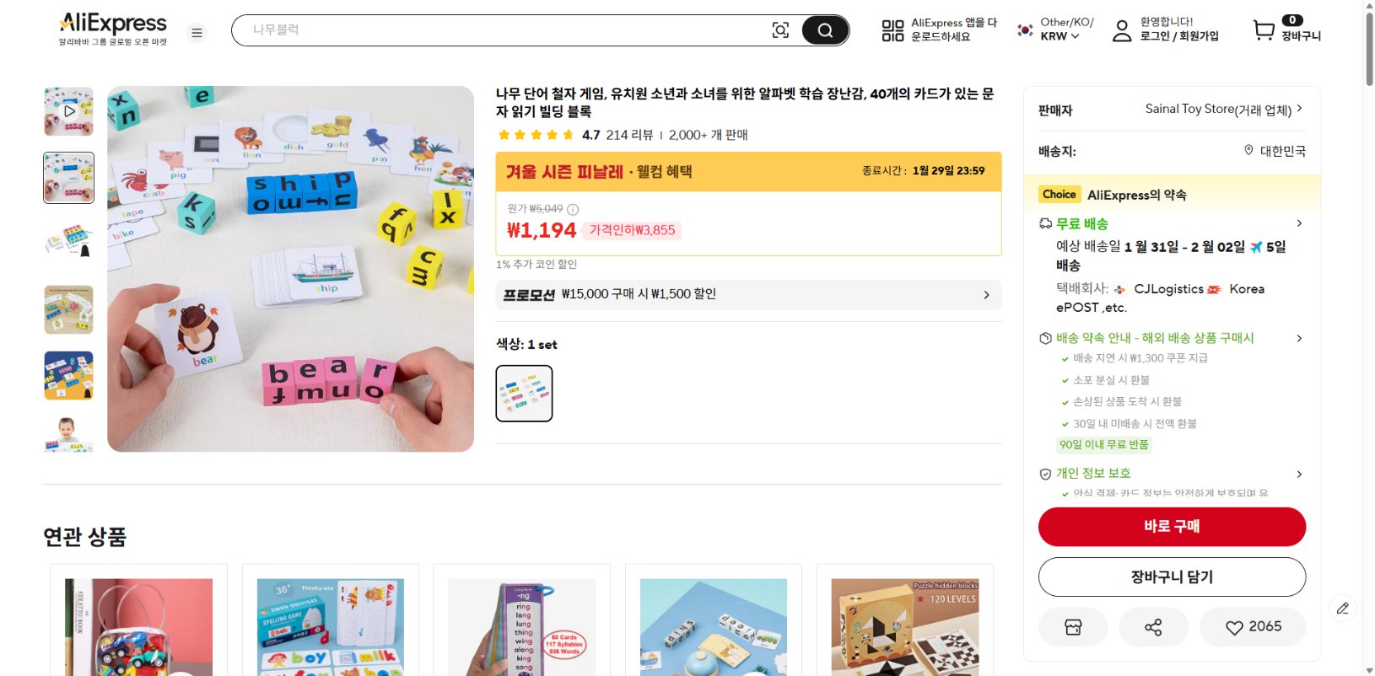Viewport: 1375px width, 676px height.
Task: Click the QR code app download icon
Action: [892, 31]
